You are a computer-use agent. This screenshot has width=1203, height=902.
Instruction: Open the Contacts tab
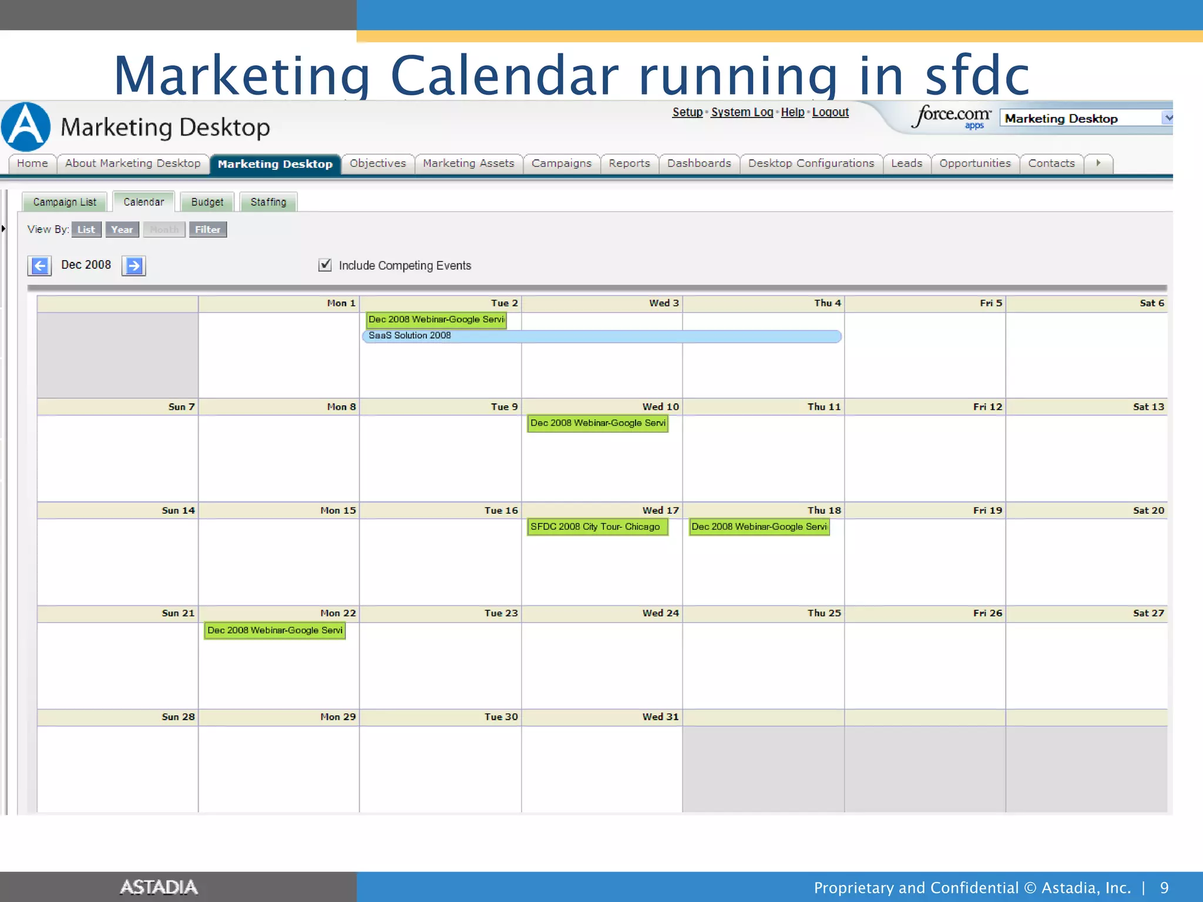(x=1051, y=163)
